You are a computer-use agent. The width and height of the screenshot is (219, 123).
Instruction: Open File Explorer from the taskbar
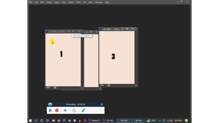53,121
